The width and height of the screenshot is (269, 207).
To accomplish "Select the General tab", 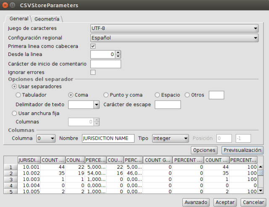I will pos(19,19).
